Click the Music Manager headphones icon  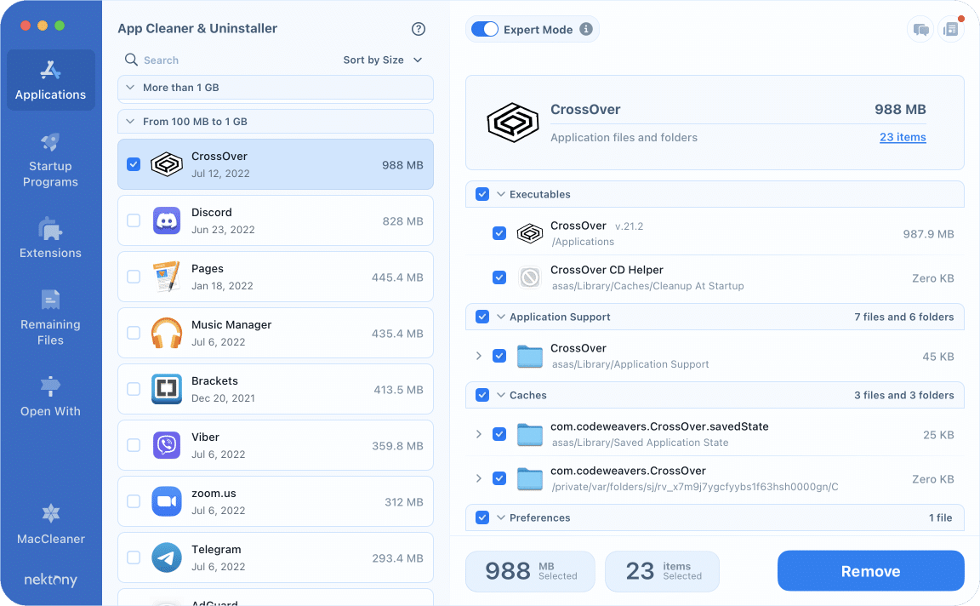point(167,334)
